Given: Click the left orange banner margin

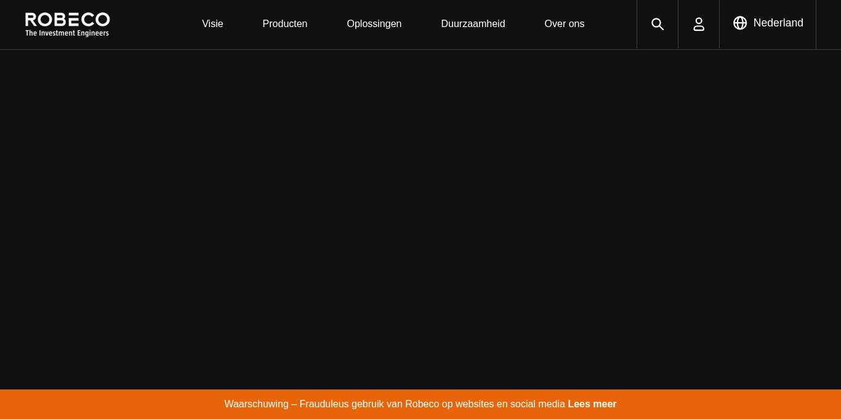Looking at the screenshot, I should [92, 404].
